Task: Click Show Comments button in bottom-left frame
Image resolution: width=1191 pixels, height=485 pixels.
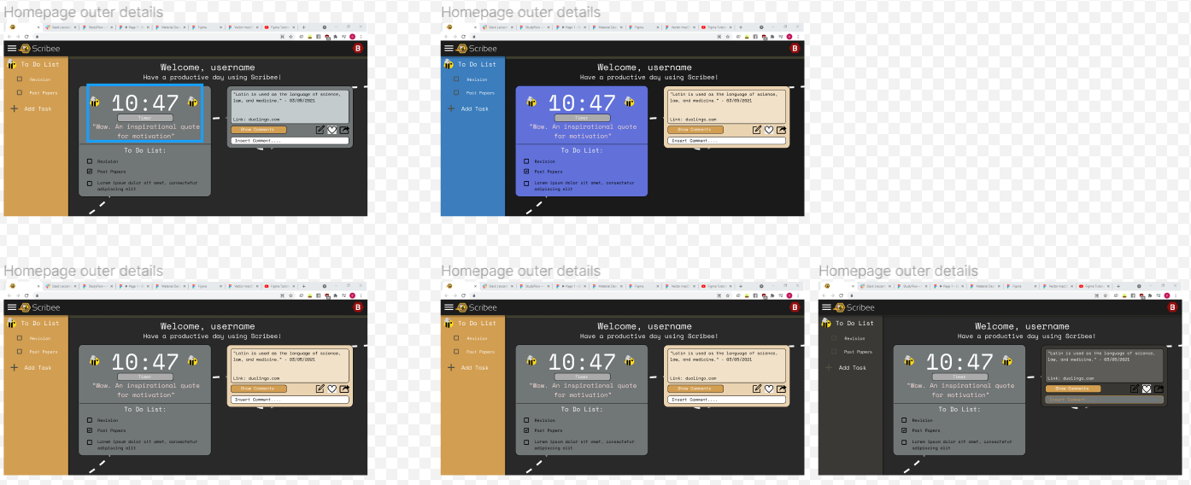Action: (x=259, y=389)
